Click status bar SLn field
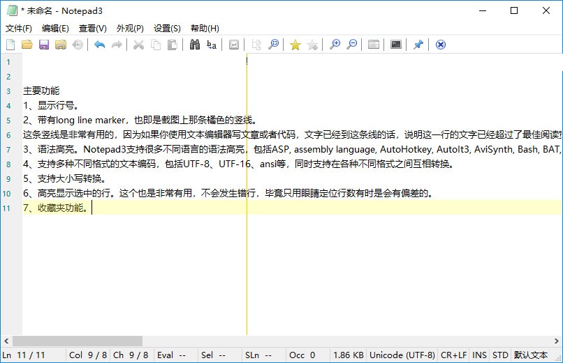This screenshot has height=363, width=563. point(258,355)
